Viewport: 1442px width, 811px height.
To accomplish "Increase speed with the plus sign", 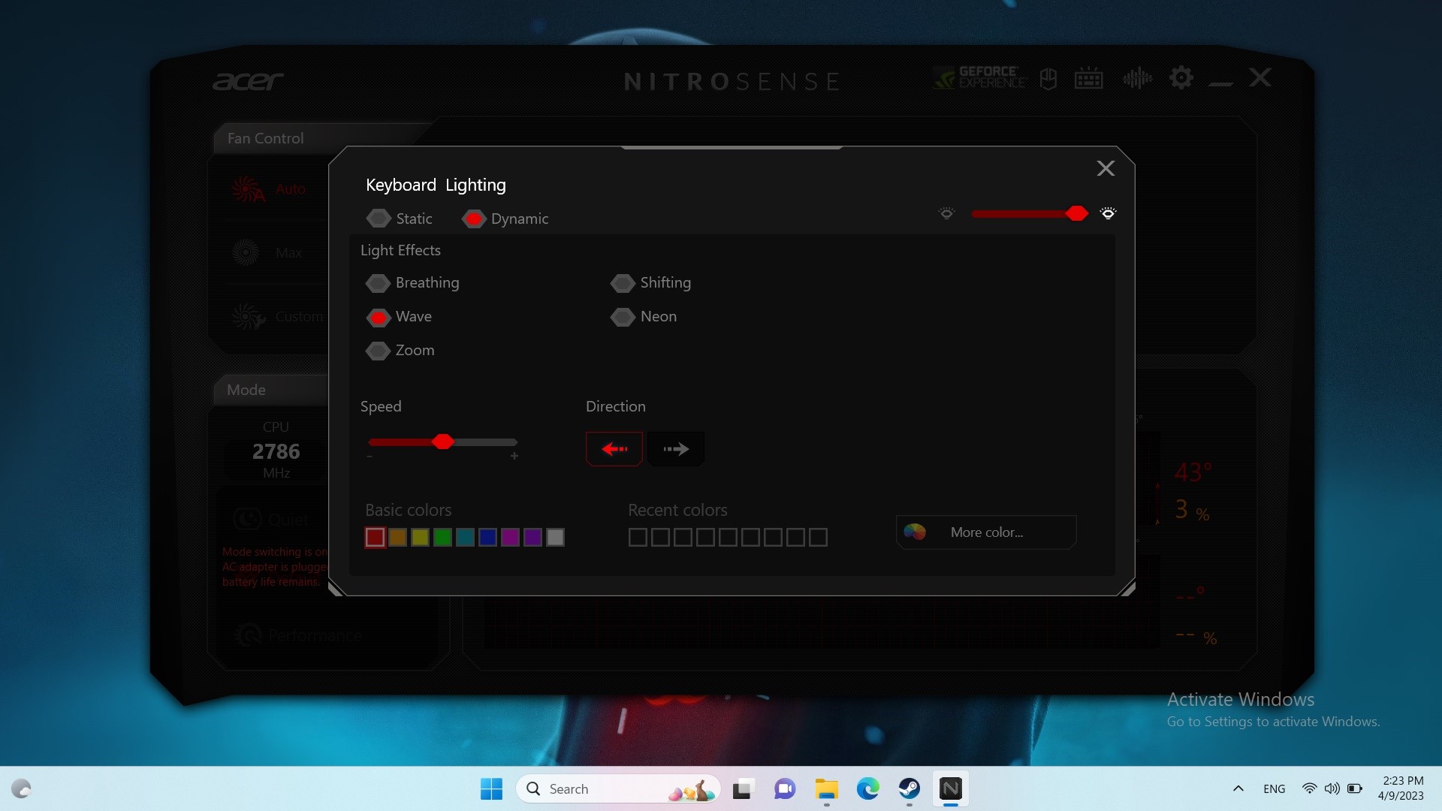I will [514, 456].
